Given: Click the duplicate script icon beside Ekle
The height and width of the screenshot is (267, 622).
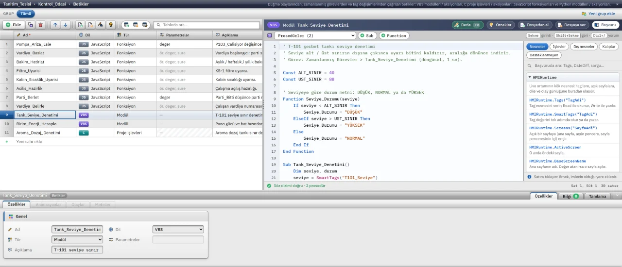Looking at the screenshot, I should (x=30, y=25).
